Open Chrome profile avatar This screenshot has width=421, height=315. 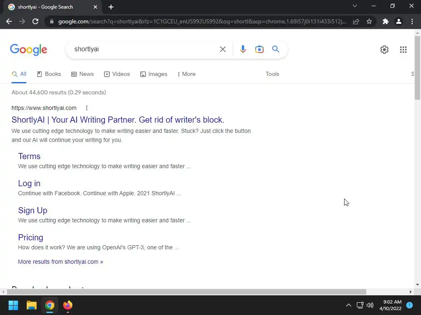pos(399,21)
